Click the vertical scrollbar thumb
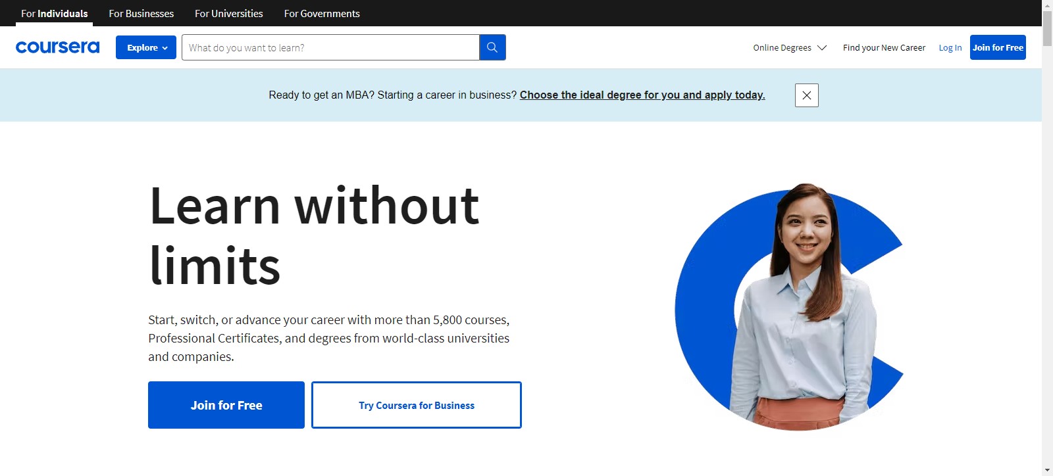 click(x=1047, y=28)
